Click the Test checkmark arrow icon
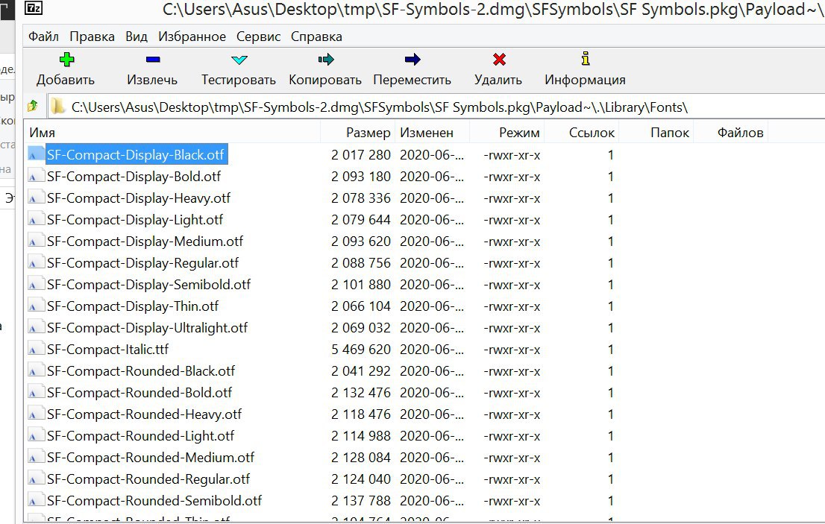The width and height of the screenshot is (825, 524). pos(239,60)
